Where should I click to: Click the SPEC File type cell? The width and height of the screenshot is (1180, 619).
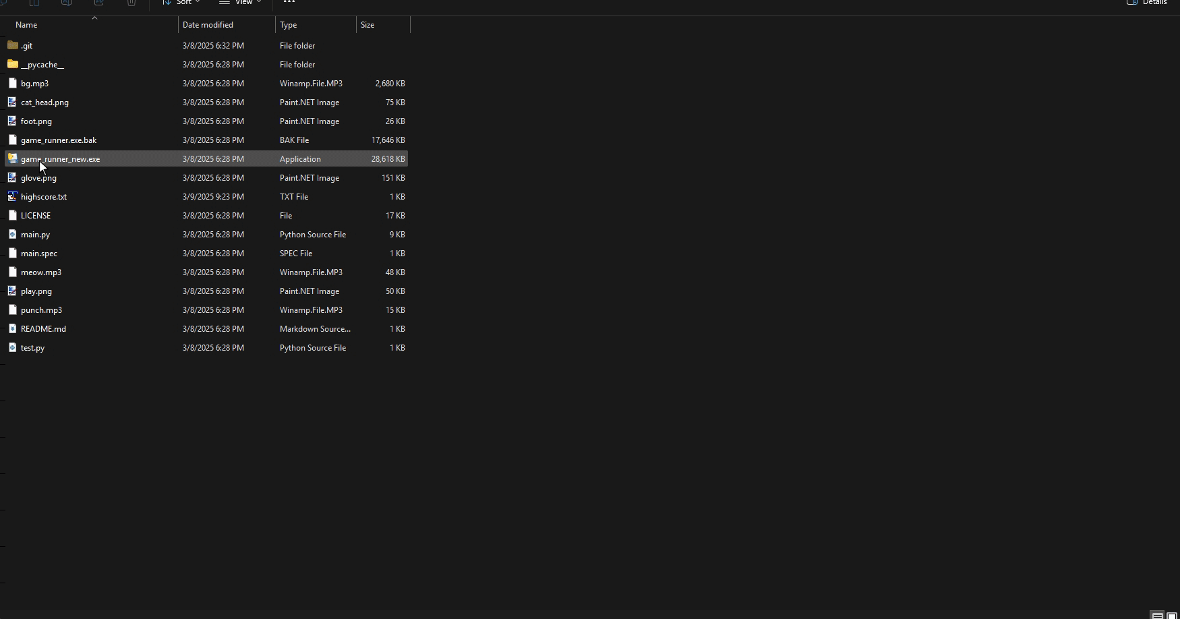tap(296, 254)
